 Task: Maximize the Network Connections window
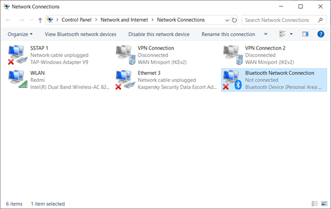(x=301, y=7)
